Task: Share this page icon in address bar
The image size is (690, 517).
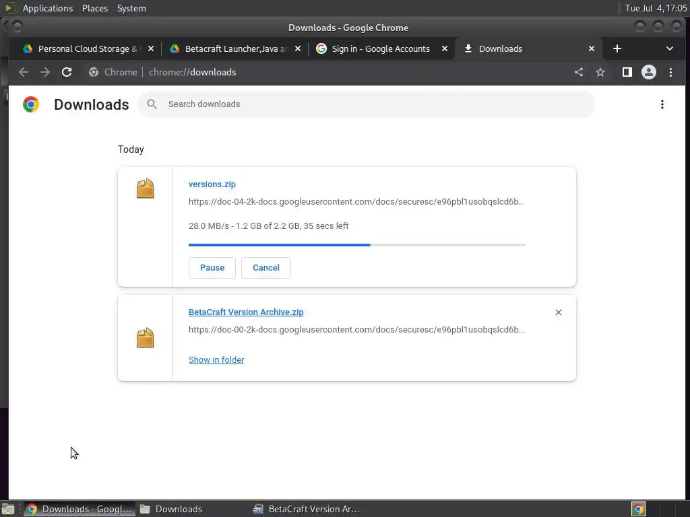Action: [579, 72]
